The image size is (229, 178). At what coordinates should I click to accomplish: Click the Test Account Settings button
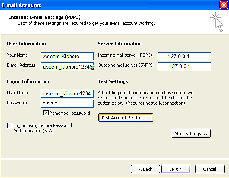[126, 117]
